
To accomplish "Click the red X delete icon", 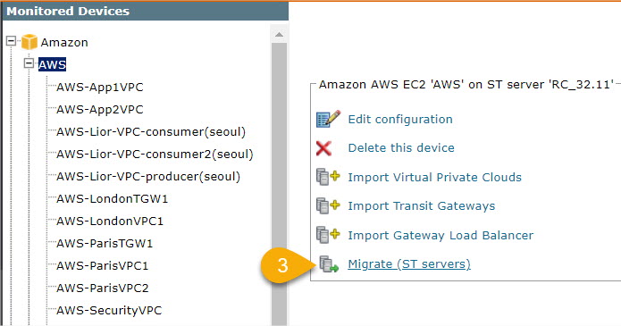I will [323, 148].
